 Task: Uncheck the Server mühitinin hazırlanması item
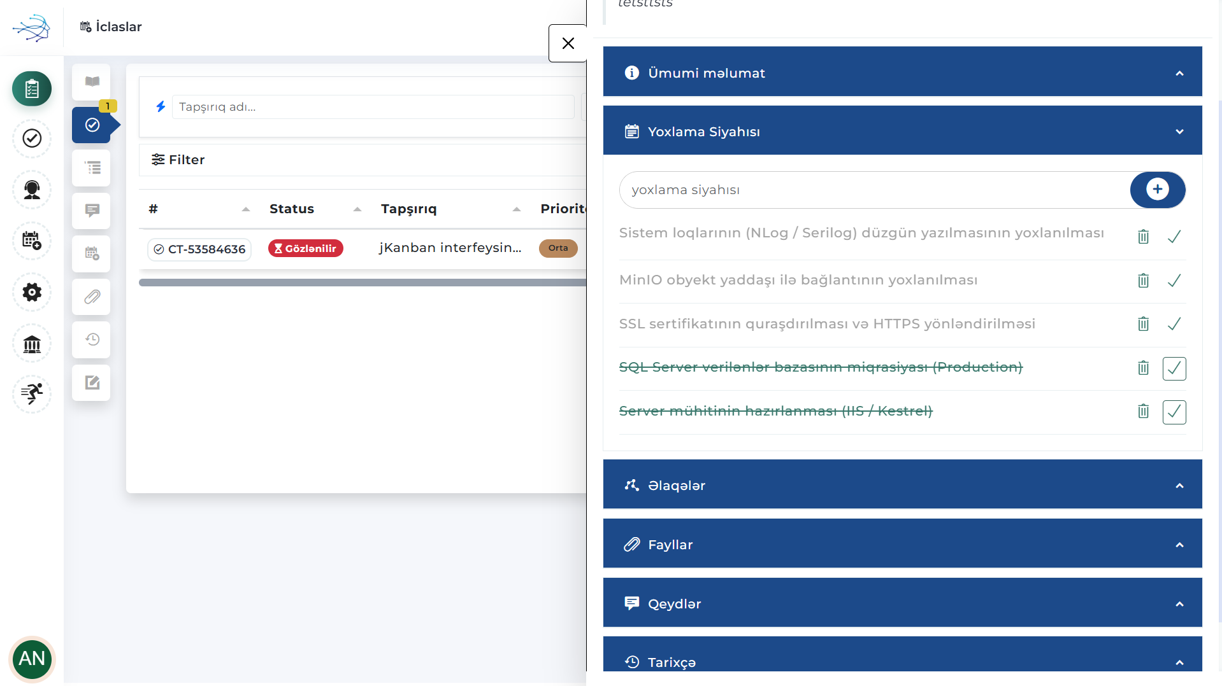pos(1174,412)
